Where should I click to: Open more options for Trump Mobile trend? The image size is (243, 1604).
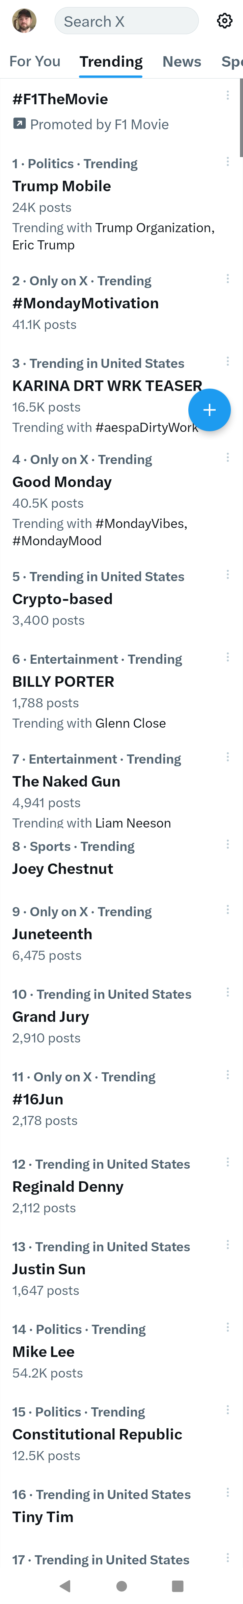pyautogui.click(x=227, y=161)
